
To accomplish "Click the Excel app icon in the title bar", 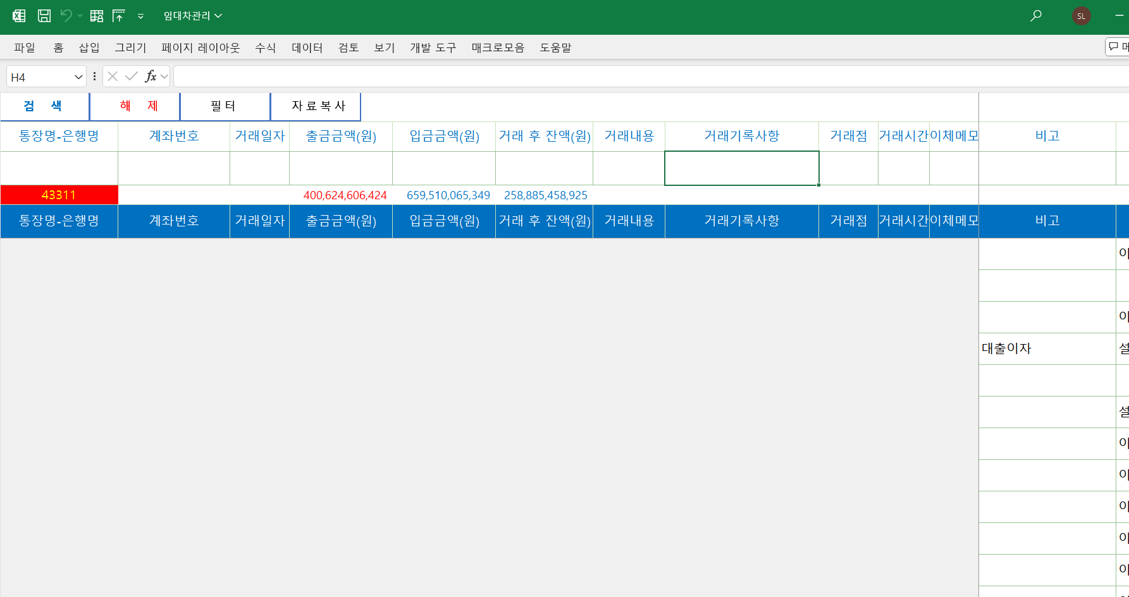I will coord(19,16).
